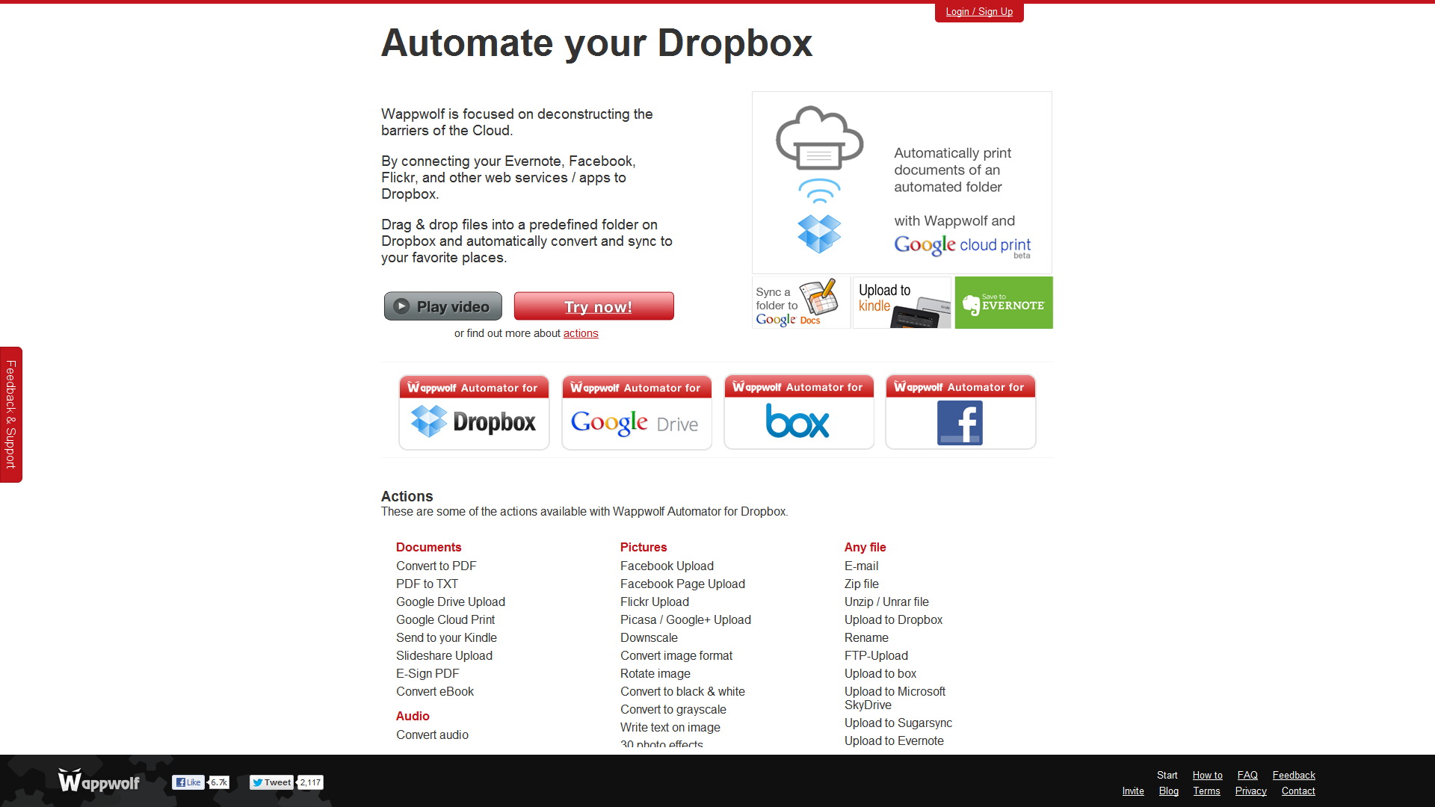
Task: Expand the Documents actions section
Action: [x=429, y=547]
